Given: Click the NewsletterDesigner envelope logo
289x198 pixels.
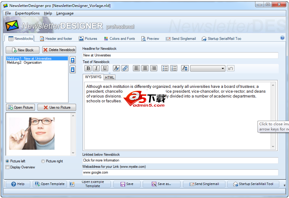Looking at the screenshot, I should 12,25.
